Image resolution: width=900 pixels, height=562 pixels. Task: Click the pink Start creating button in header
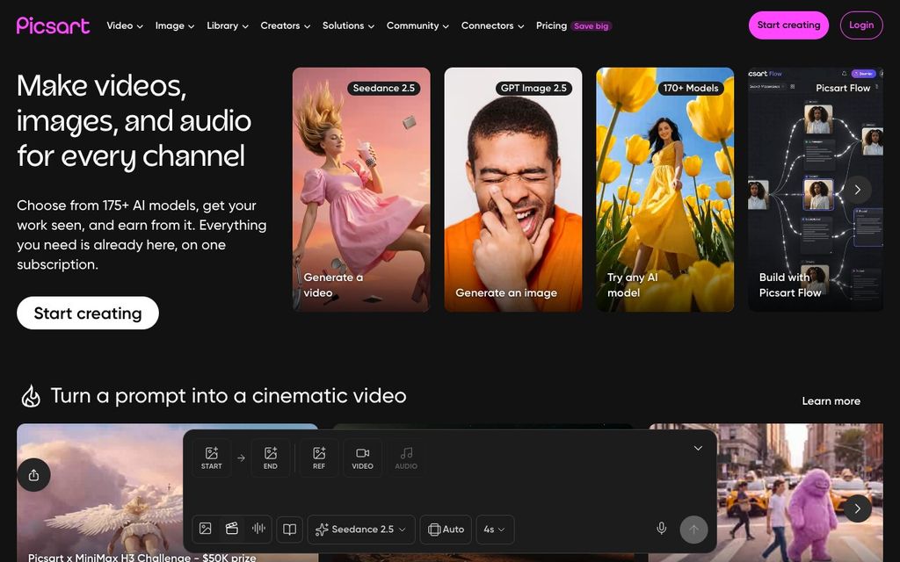(788, 25)
